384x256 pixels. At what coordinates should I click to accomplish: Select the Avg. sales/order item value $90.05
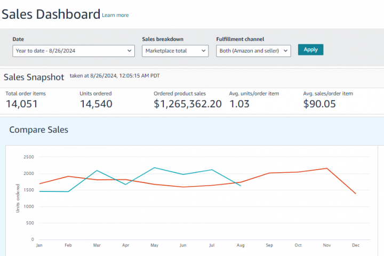tap(319, 104)
